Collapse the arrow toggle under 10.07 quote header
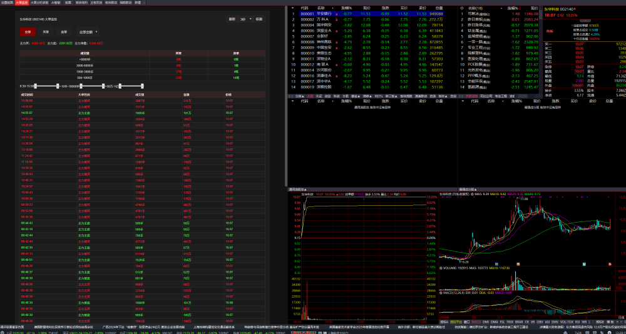This screenshot has height=334, width=626. 585,21
